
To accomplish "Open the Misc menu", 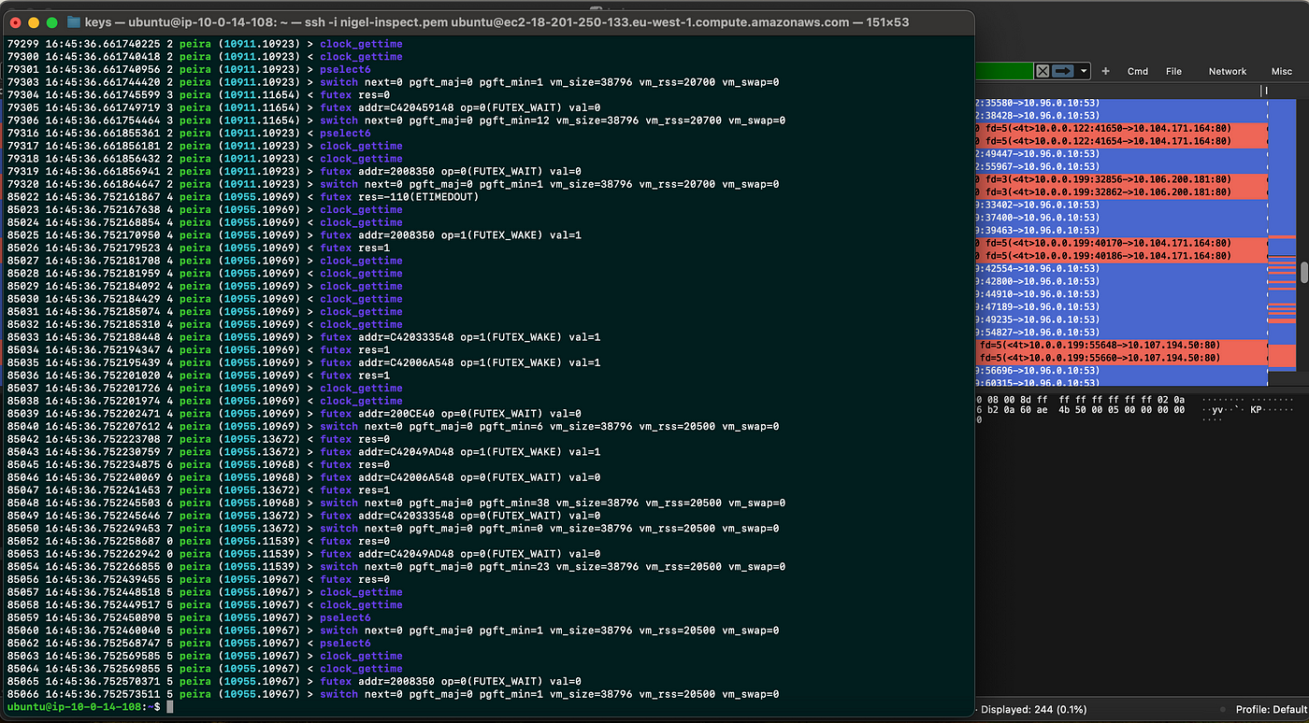I will pyautogui.click(x=1282, y=71).
